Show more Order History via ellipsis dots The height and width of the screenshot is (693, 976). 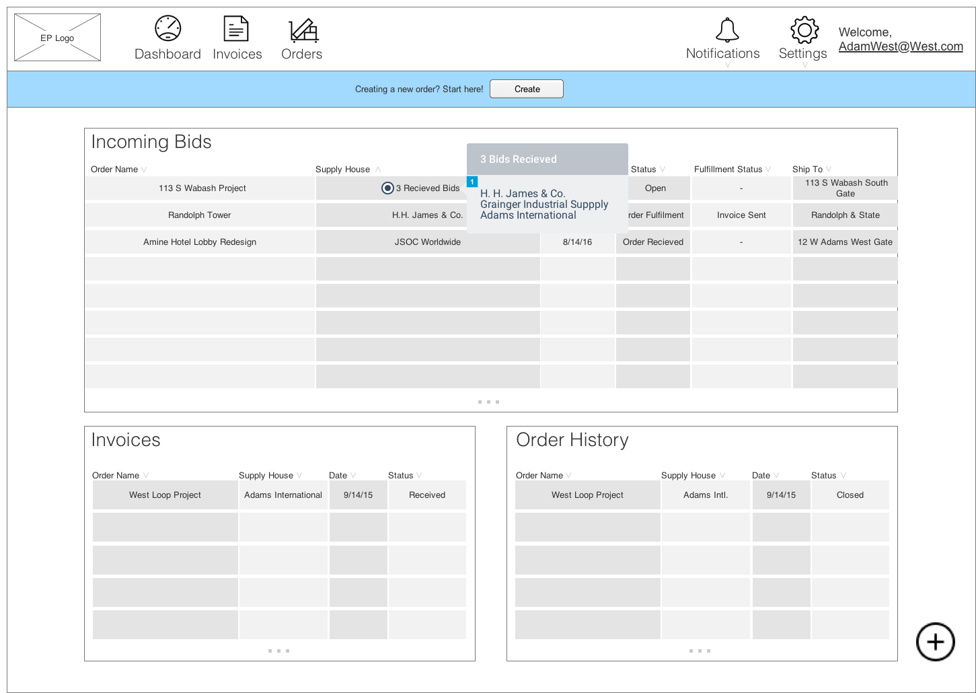pos(700,651)
